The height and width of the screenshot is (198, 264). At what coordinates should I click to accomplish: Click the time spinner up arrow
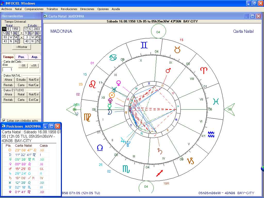pos(21,33)
